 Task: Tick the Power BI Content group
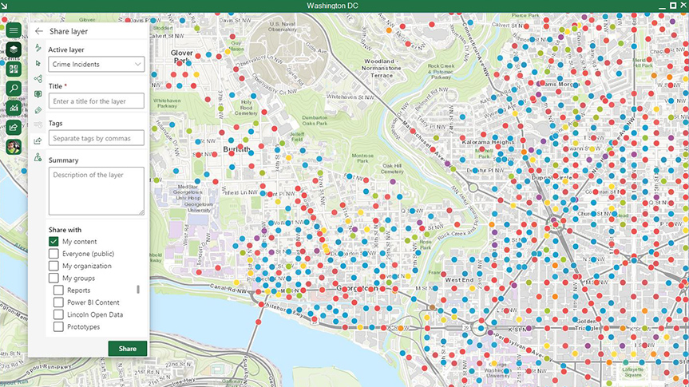(58, 302)
